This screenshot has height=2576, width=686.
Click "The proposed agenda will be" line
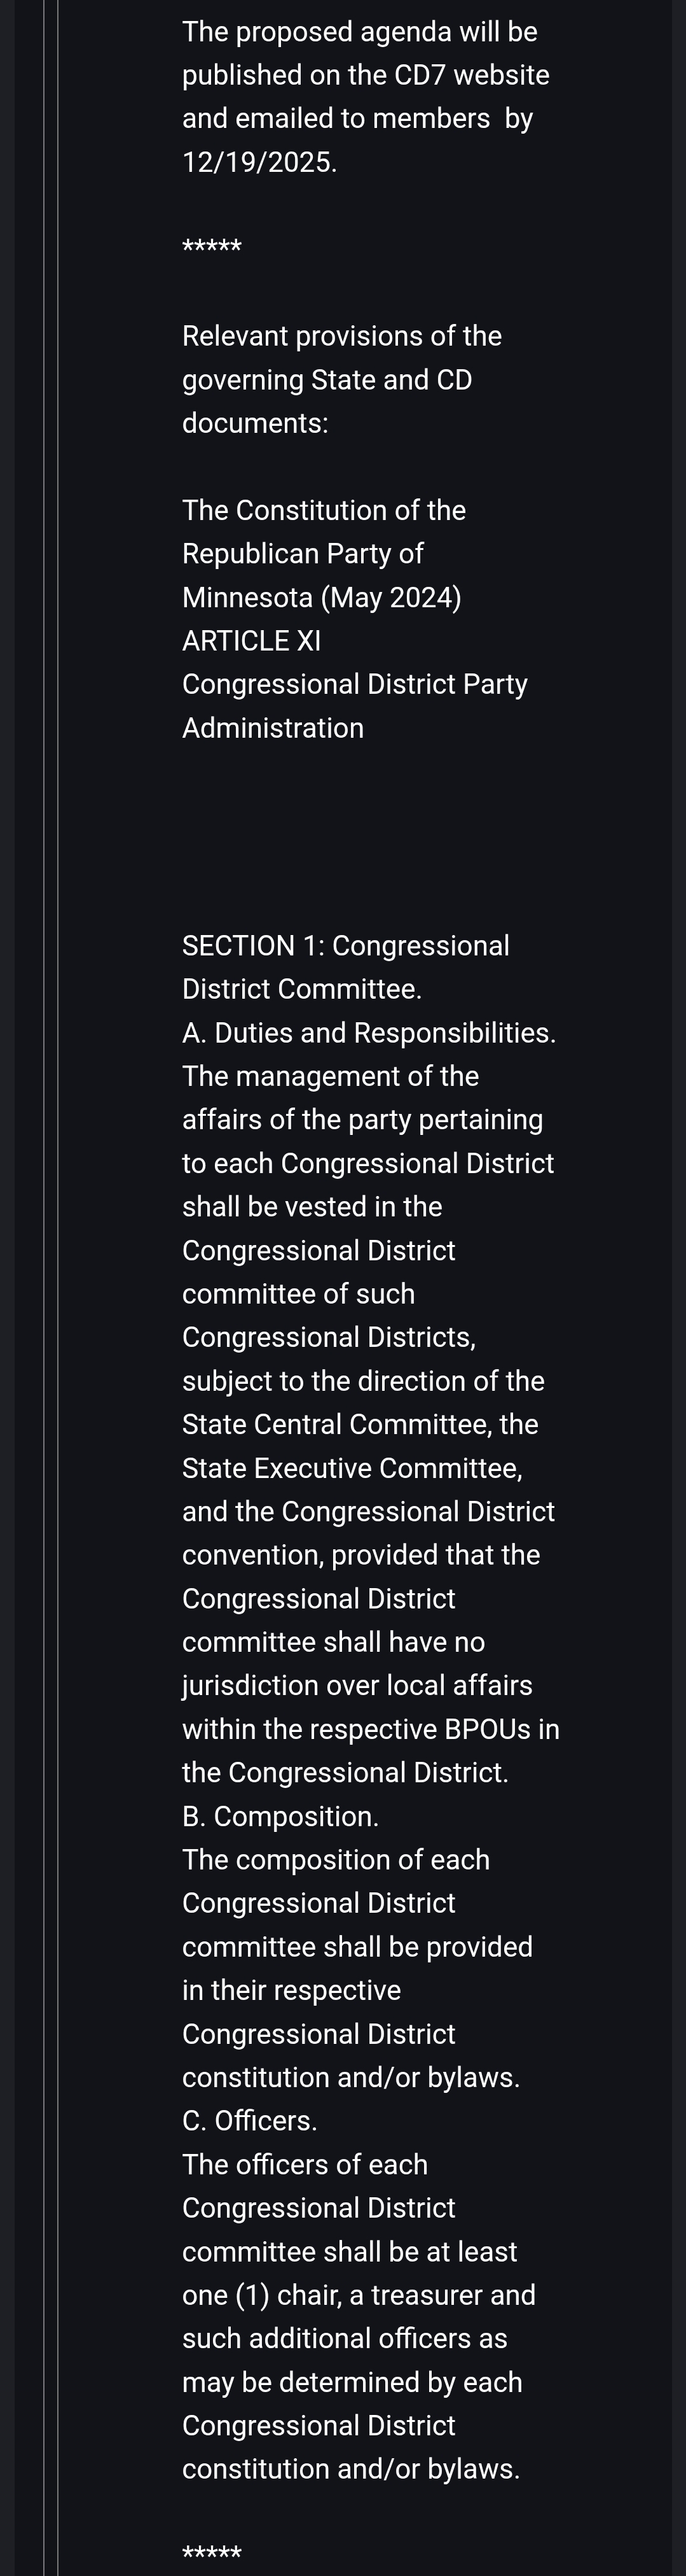click(359, 32)
